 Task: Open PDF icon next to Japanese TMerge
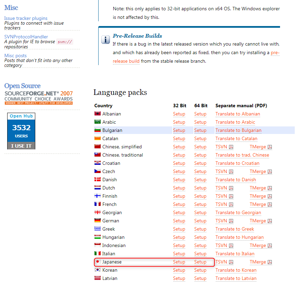[270, 262]
